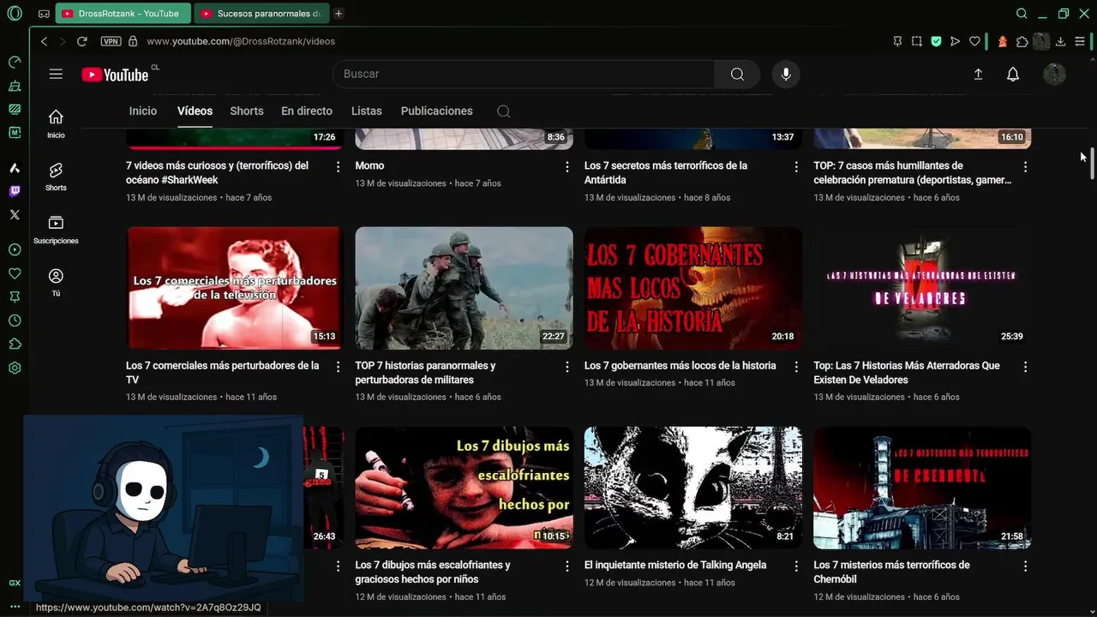Open the Listas tab
The image size is (1097, 617).
coord(367,111)
